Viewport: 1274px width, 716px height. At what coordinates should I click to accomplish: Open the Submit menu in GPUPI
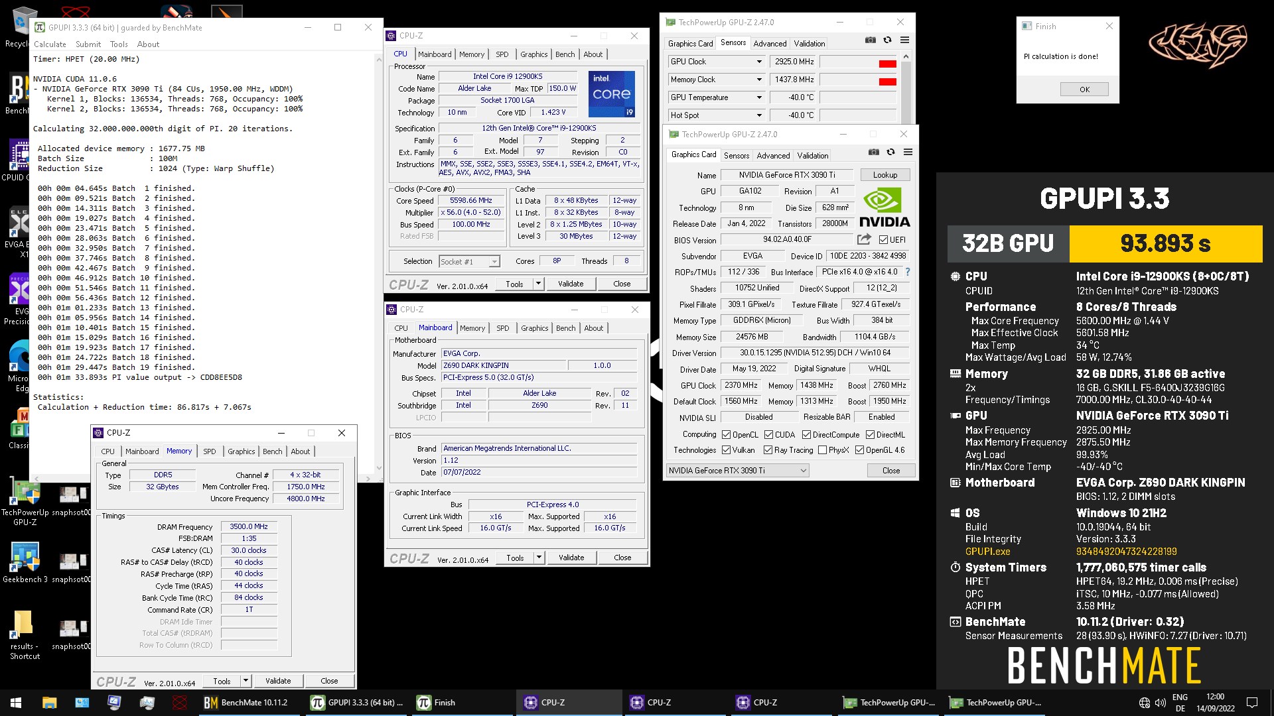(x=88, y=44)
